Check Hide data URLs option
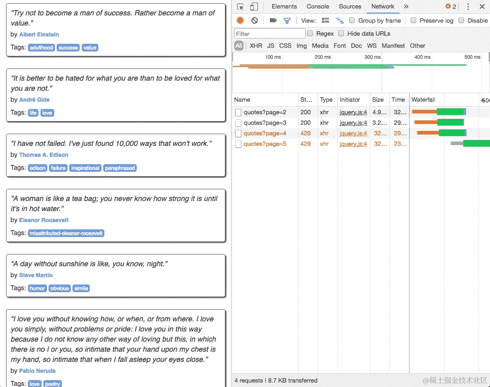 click(341, 33)
